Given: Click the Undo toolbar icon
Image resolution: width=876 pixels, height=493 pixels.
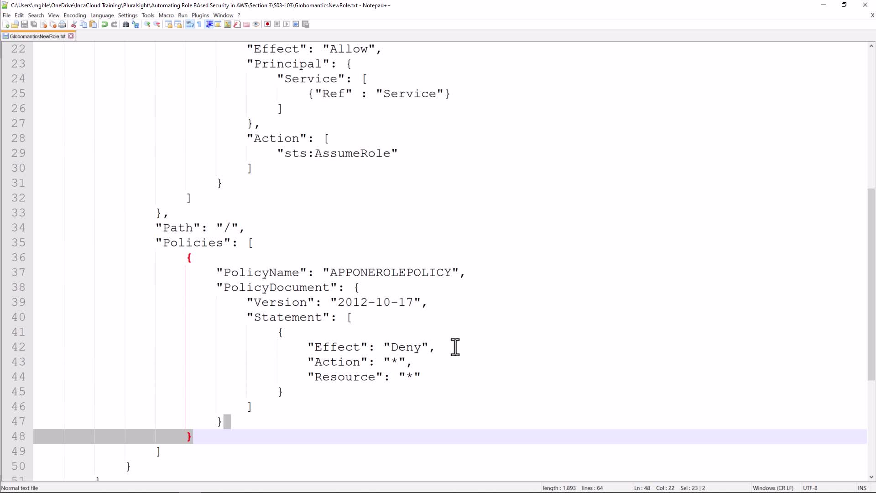Looking at the screenshot, I should pyautogui.click(x=104, y=24).
